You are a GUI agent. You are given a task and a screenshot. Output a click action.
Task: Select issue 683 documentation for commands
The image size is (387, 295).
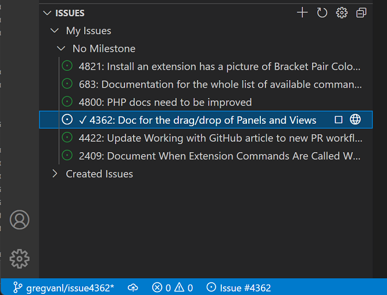click(x=219, y=85)
